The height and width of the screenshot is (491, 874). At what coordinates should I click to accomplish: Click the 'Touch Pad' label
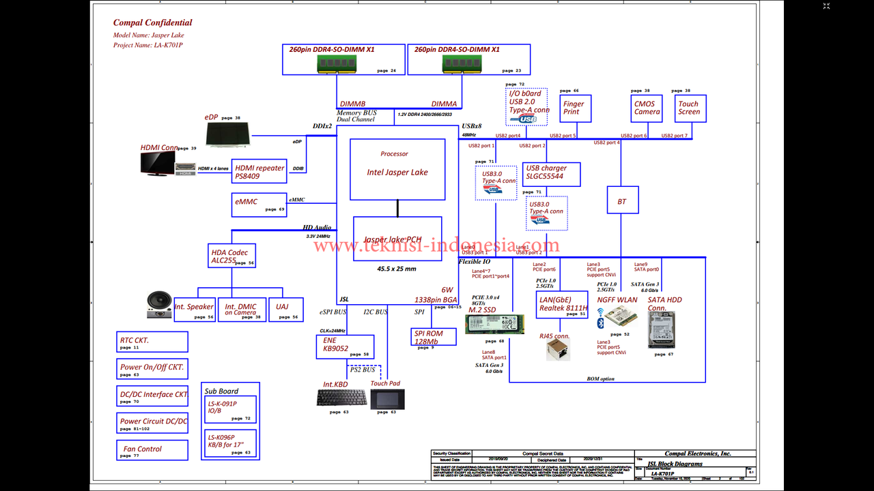point(385,383)
